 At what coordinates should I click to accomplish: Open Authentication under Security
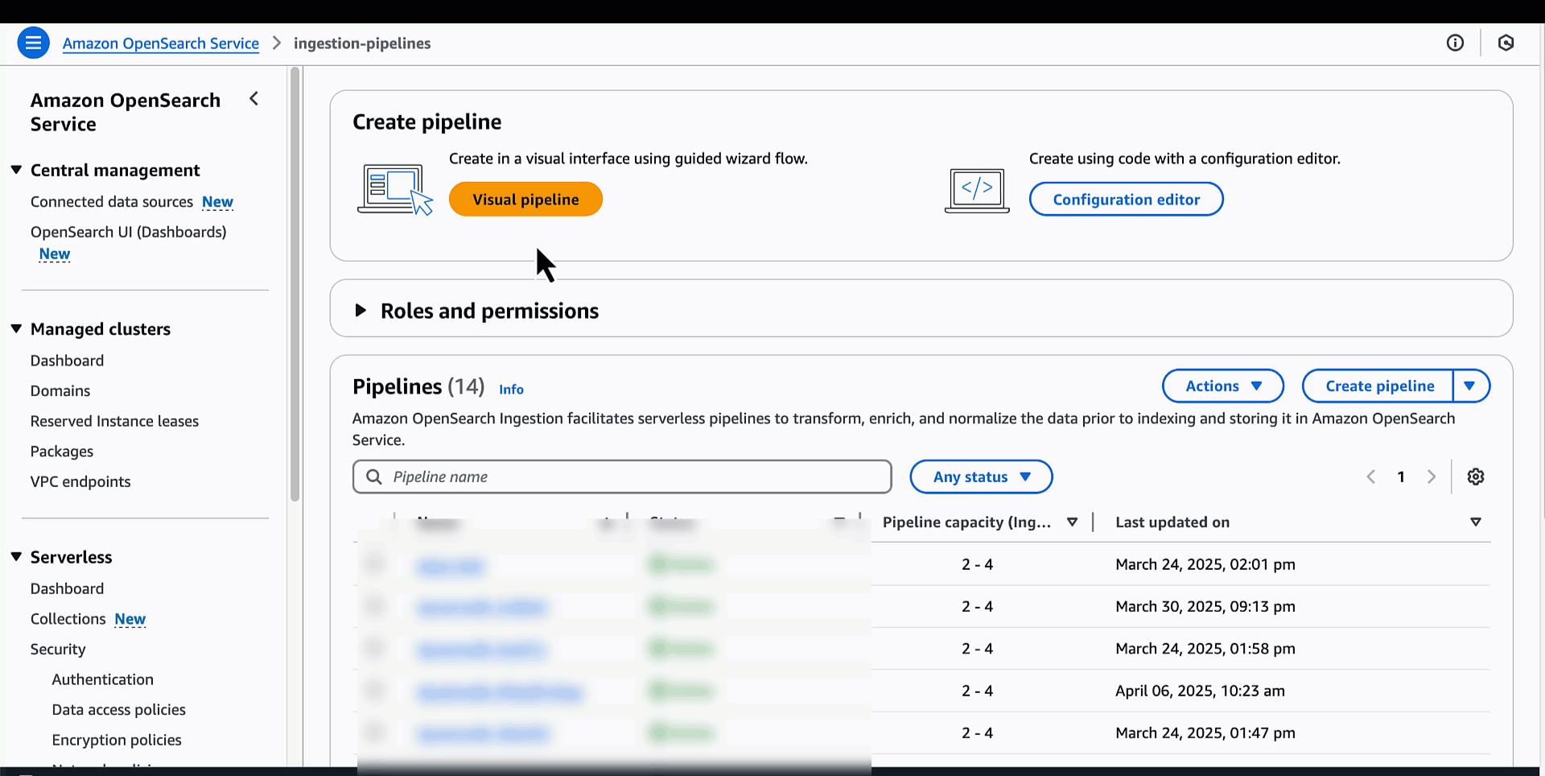click(103, 679)
